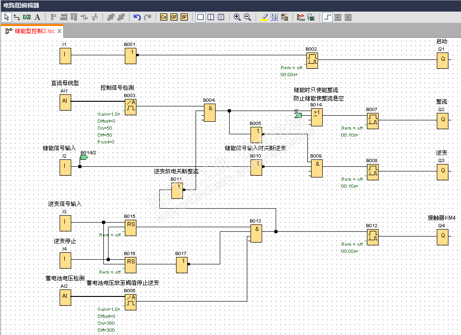Select analog threshold block B003
The height and width of the screenshot is (335, 461).
pos(131,107)
